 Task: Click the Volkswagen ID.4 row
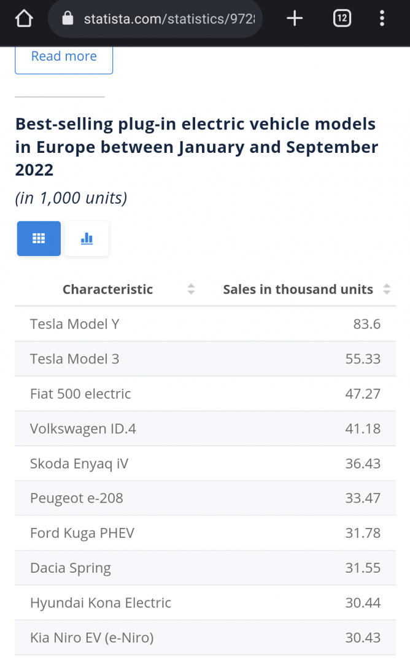[x=205, y=428]
